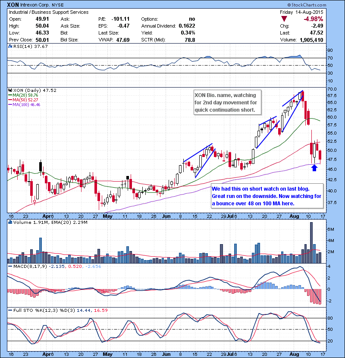Image resolution: width=345 pixels, height=358 pixels.
Task: Click the candlestick icon beside XON (Daily)
Action: (x=10, y=91)
